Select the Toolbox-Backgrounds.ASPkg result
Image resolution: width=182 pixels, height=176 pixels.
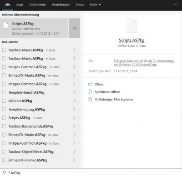(40, 126)
